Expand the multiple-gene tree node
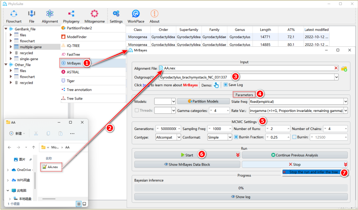Viewport: 358px width, 210px height. [11, 47]
